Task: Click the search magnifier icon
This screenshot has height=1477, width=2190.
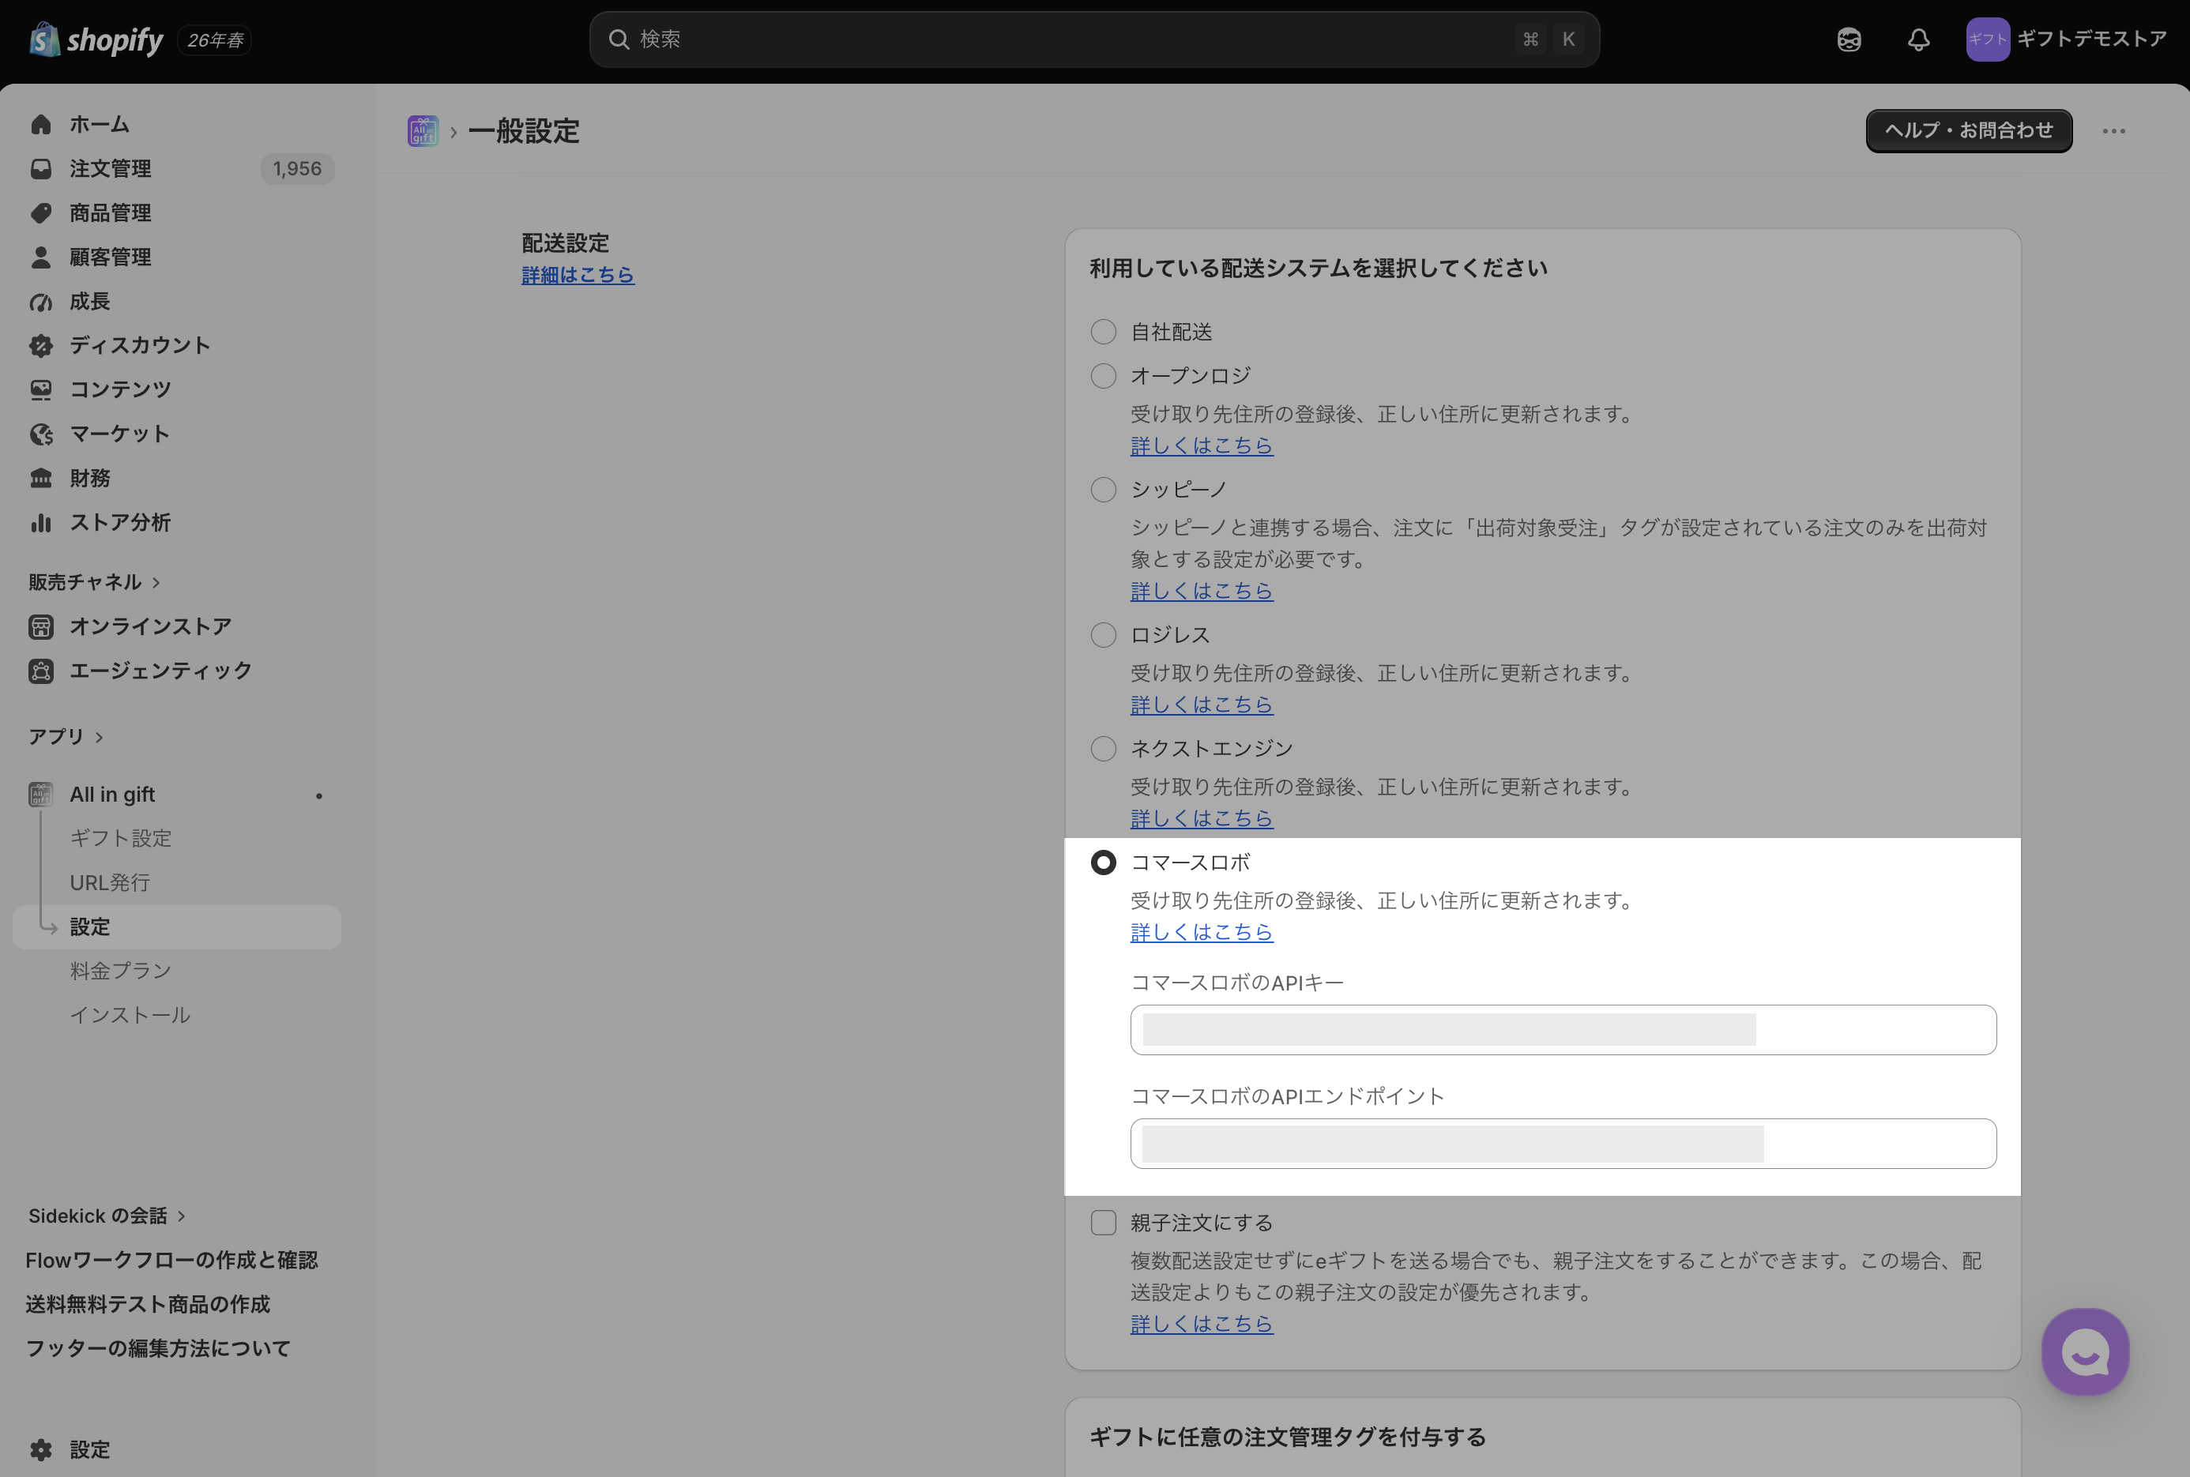Action: click(619, 39)
